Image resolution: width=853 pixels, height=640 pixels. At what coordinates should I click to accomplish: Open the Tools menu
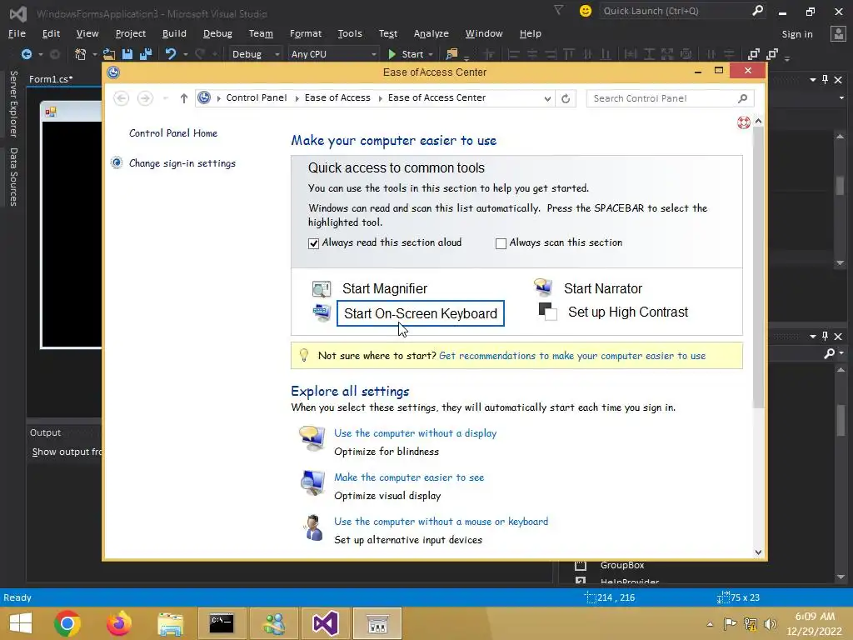350,33
